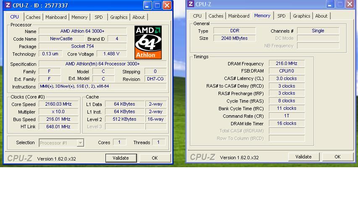Screen dimensions: 358x220
Task: Go to Graphics tab in left CPU-Z window
Action: click(119, 17)
